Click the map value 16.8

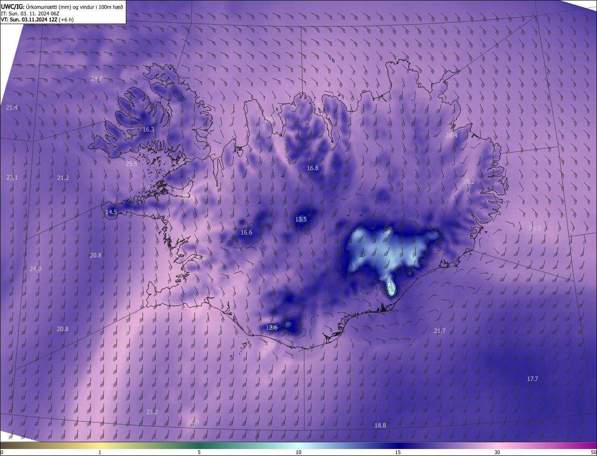click(312, 168)
